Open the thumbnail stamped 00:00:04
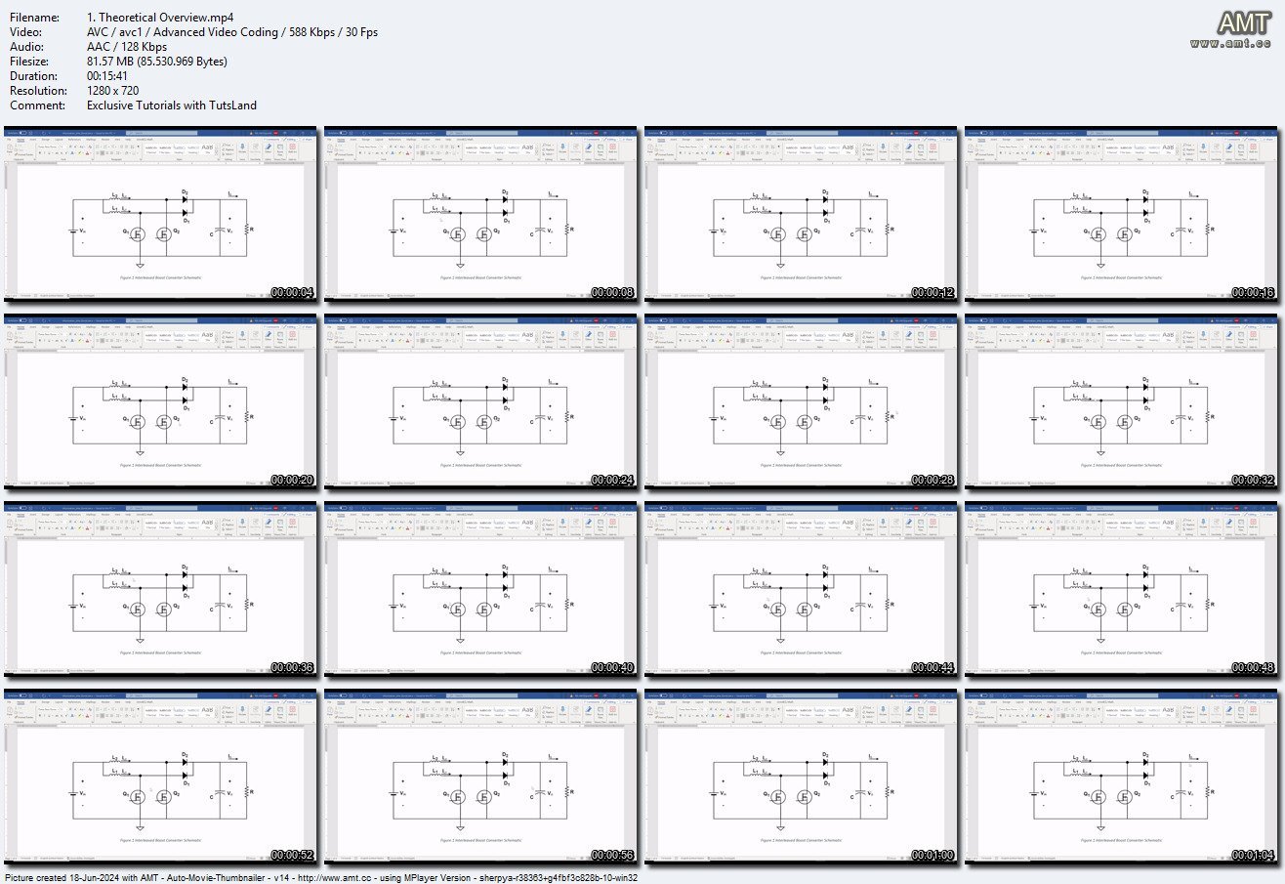 (x=161, y=213)
